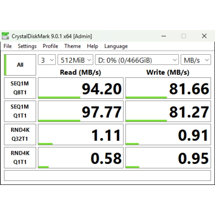Click the 0.91 write result
Image resolution: width=215 pixels, height=215 pixels.
point(168,135)
